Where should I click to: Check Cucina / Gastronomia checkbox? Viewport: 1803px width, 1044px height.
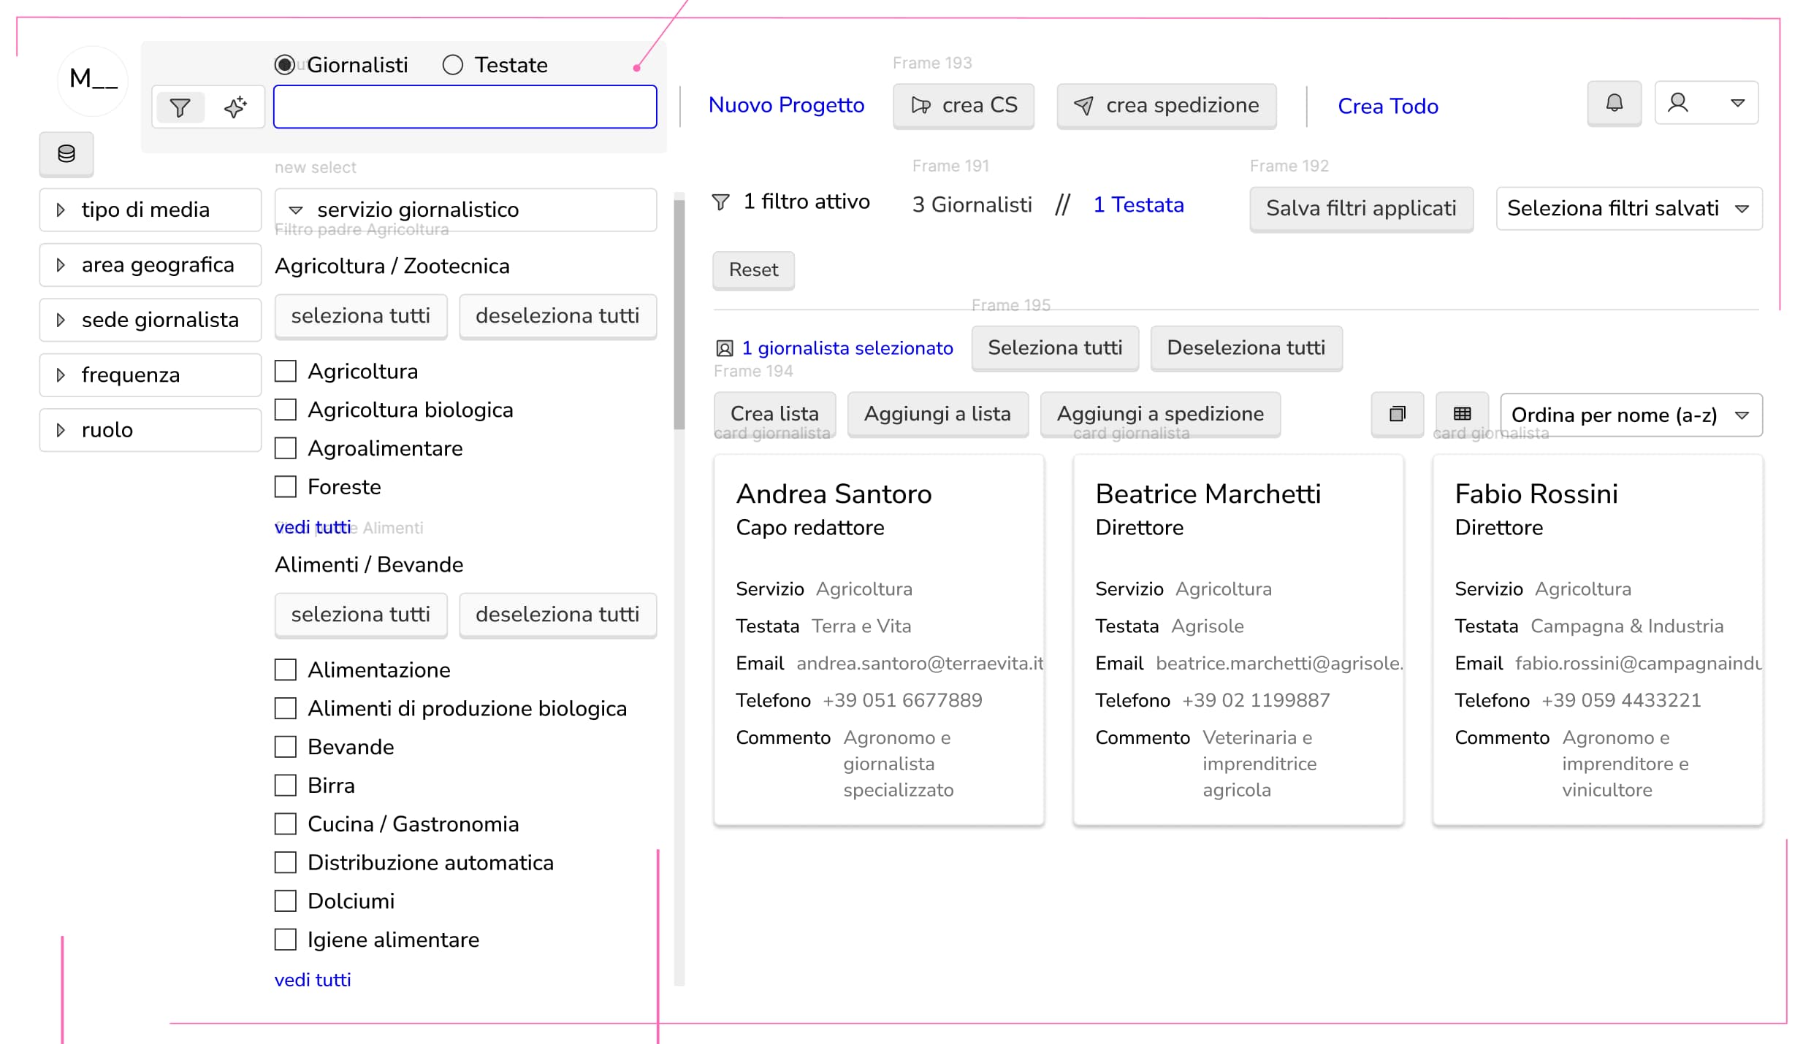tap(286, 824)
